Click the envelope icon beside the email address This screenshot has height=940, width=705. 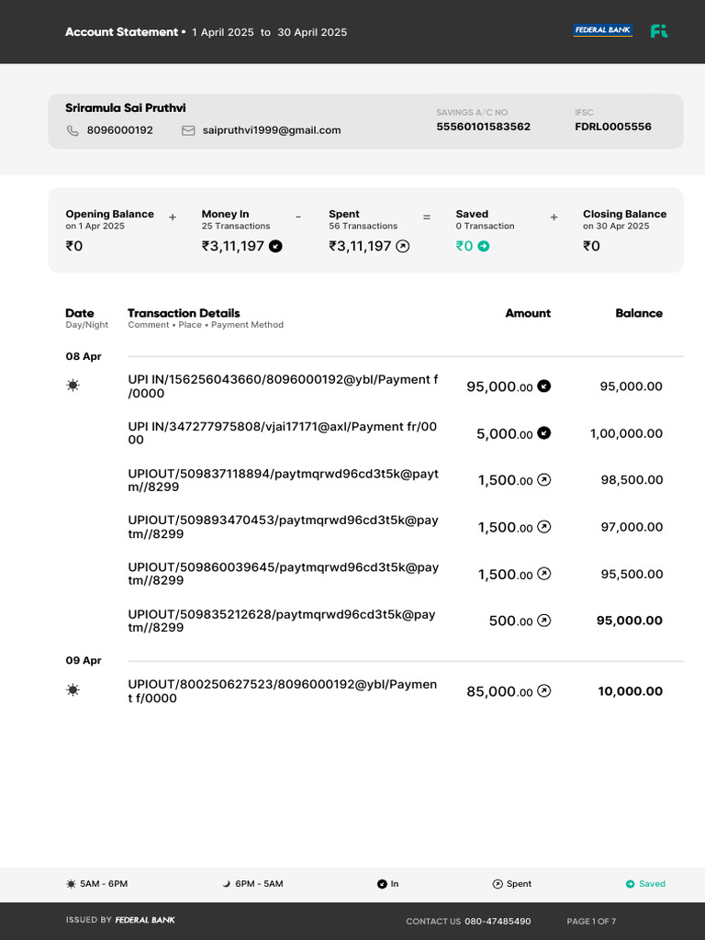(x=188, y=130)
